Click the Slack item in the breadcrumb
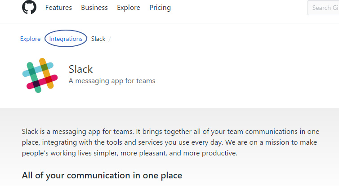 [98, 39]
